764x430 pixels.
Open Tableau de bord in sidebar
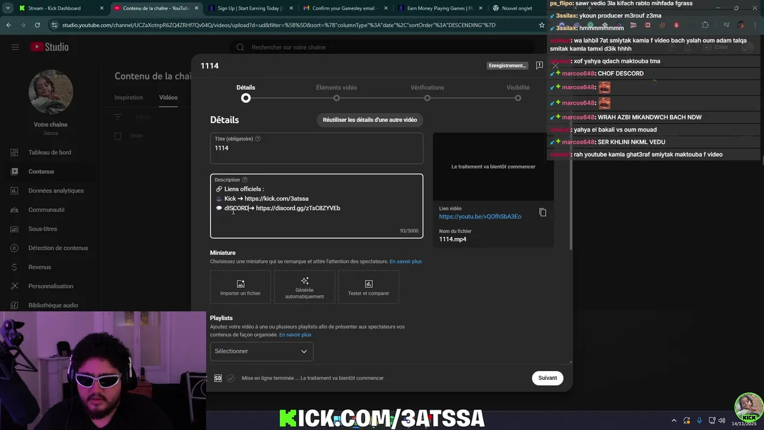click(50, 152)
